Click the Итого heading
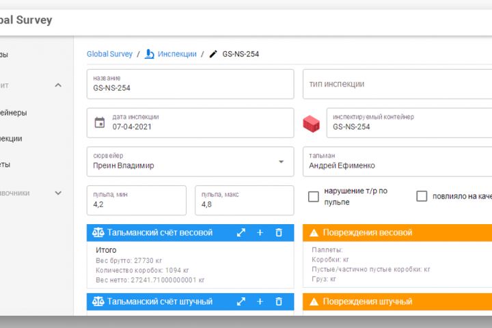Screen dimensions: 492x328 (x=106, y=250)
